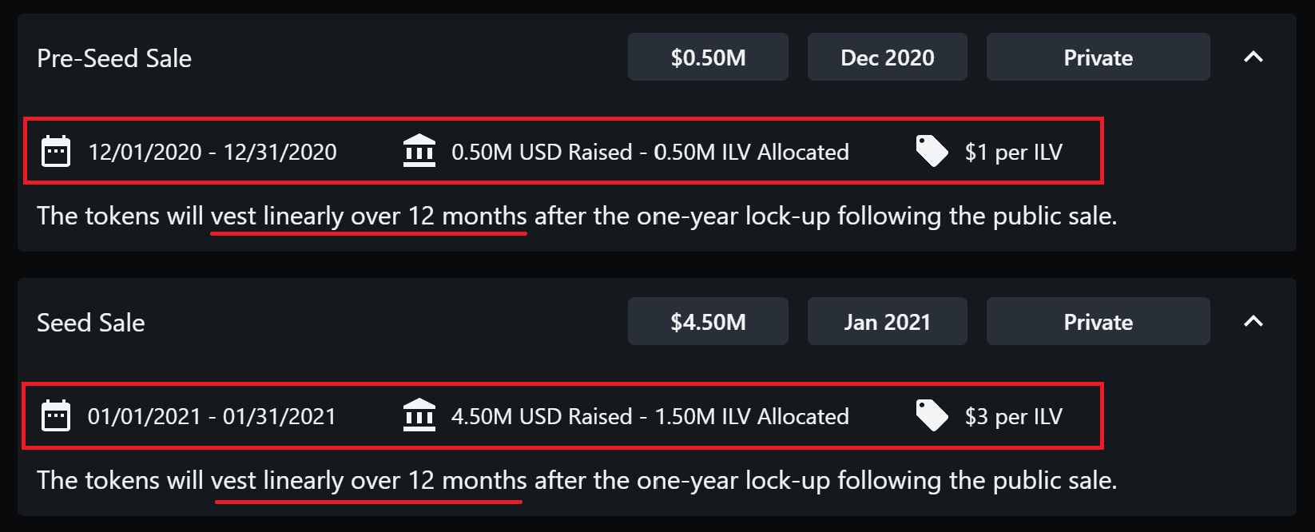This screenshot has height=532, width=1315.
Task: Click the Pre-Seed Sale heading
Action: pos(114,58)
